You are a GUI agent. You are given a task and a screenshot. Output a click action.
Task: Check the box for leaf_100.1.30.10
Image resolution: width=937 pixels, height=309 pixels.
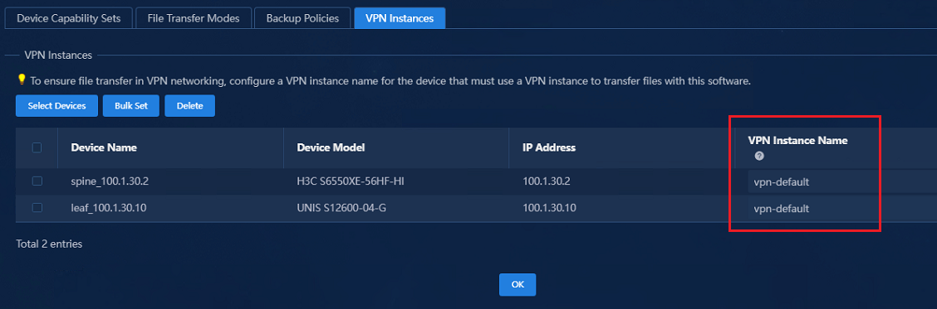coord(37,208)
